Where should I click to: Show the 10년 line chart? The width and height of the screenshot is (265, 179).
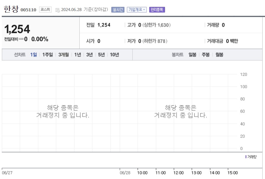(x=115, y=55)
